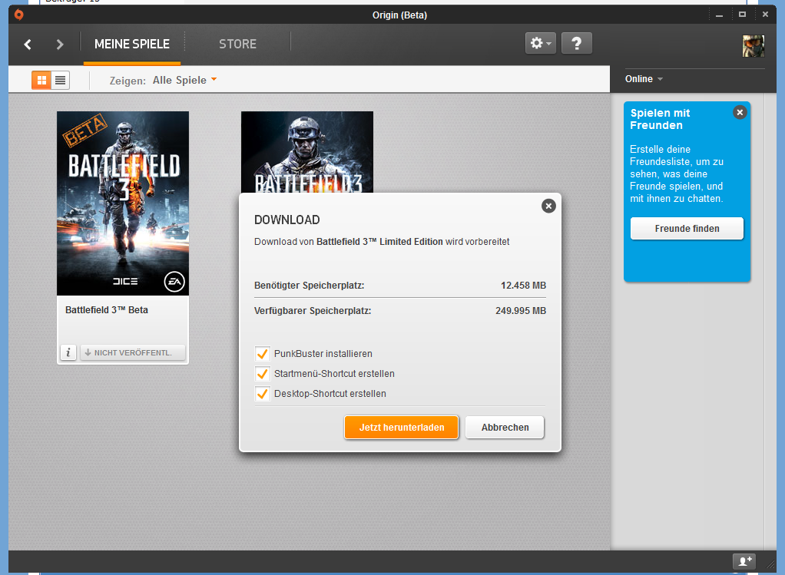The image size is (785, 575).
Task: Select Battlefield 3 Beta cover art
Action: click(123, 203)
